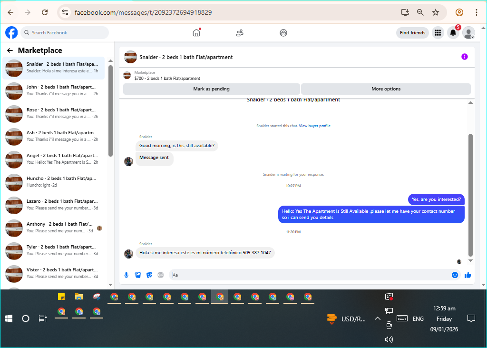Click the Facebook logo icon
The width and height of the screenshot is (487, 348).
coord(11,33)
